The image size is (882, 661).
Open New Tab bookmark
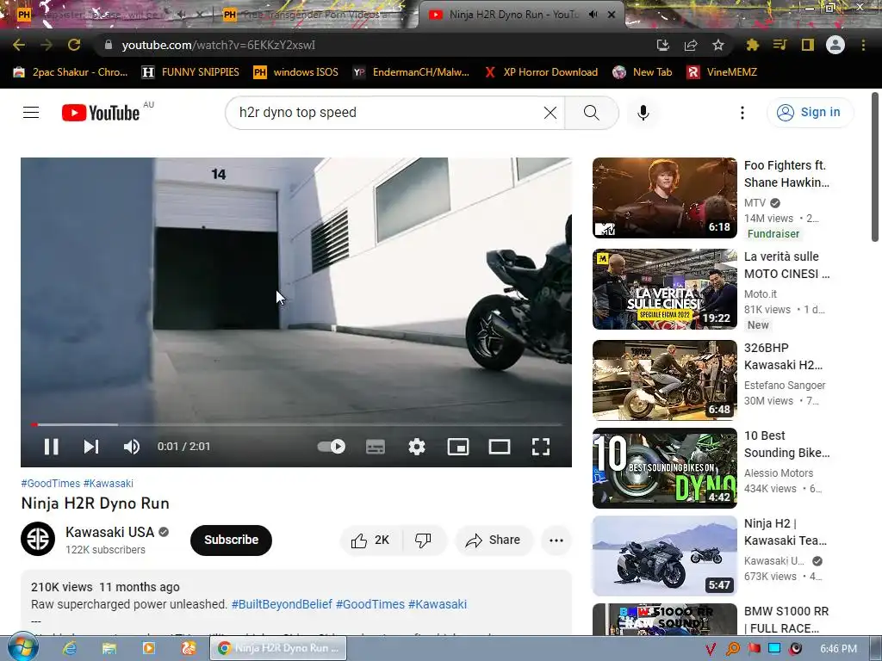click(x=643, y=72)
